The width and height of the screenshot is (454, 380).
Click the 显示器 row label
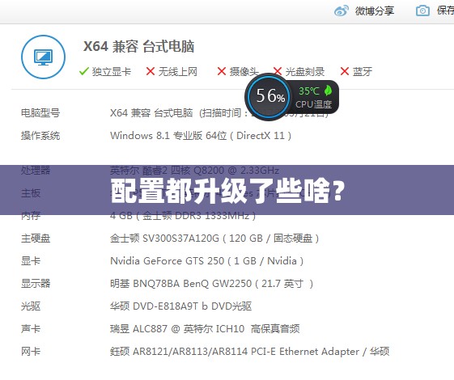point(36,284)
